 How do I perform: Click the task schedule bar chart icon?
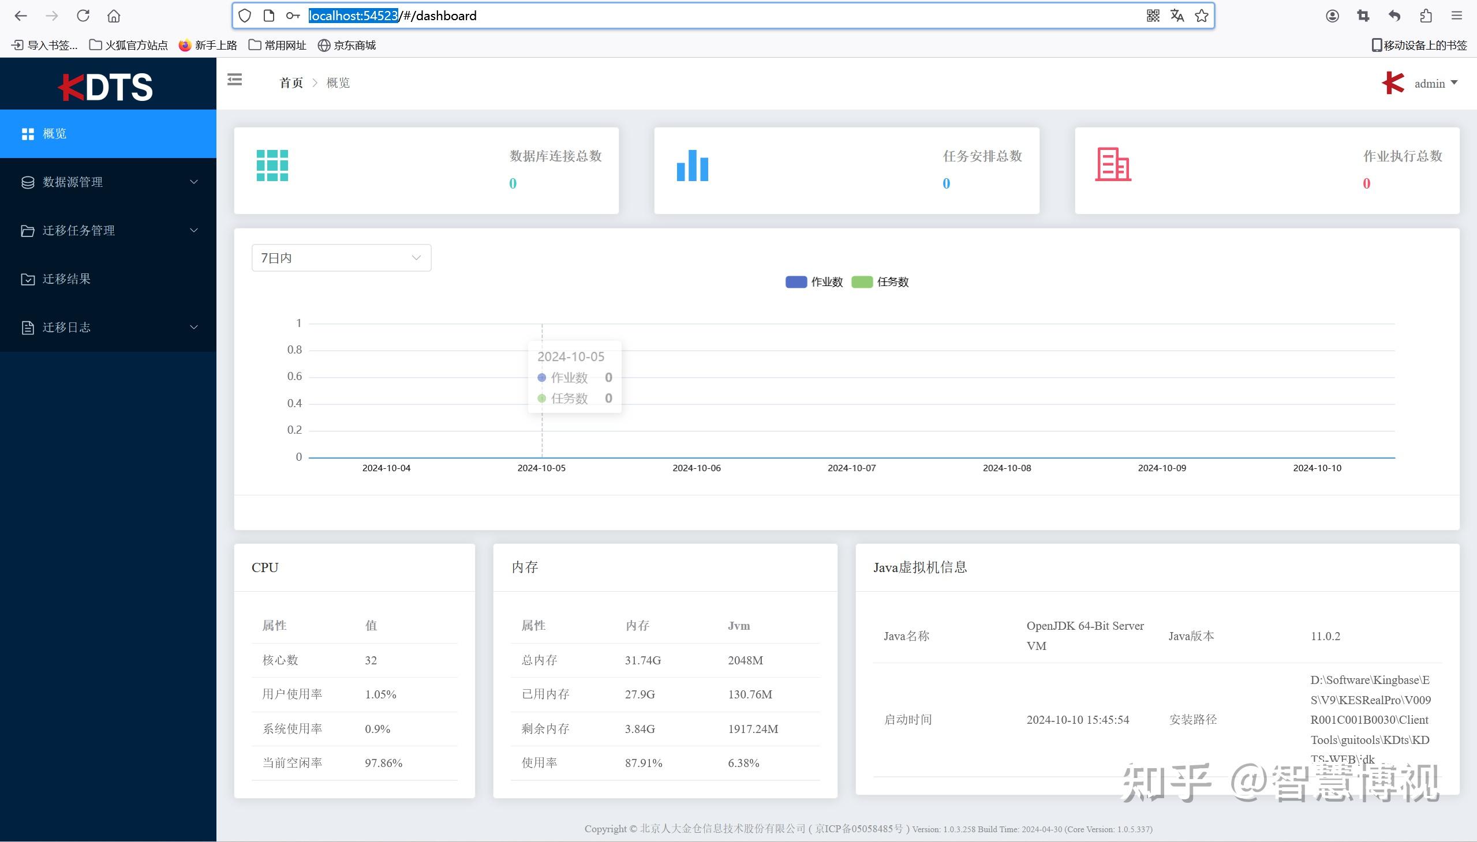tap(692, 166)
